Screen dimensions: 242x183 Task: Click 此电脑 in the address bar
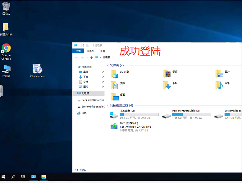point(107,57)
